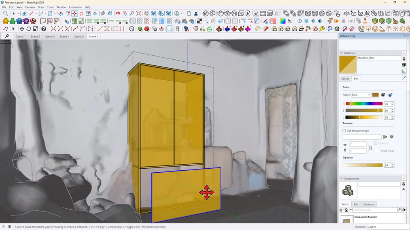Open Components details arrow button

404,210
